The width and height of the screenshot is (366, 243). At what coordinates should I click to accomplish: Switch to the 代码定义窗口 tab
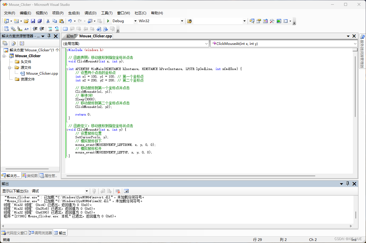[x=14, y=233]
